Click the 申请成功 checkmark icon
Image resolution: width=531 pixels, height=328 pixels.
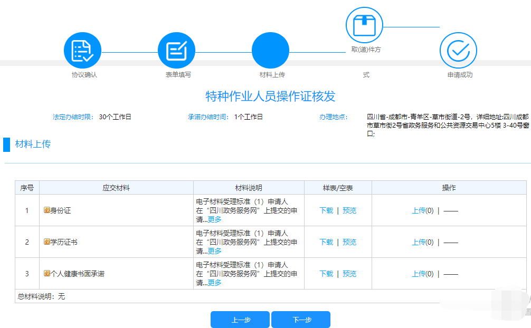tap(458, 51)
